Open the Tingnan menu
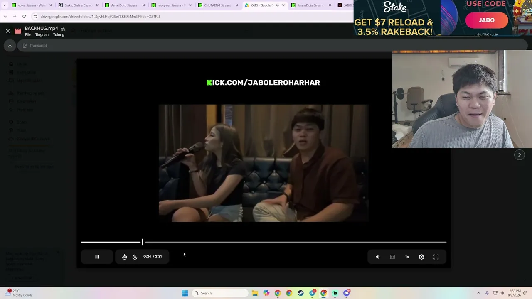The width and height of the screenshot is (532, 299). (x=42, y=35)
